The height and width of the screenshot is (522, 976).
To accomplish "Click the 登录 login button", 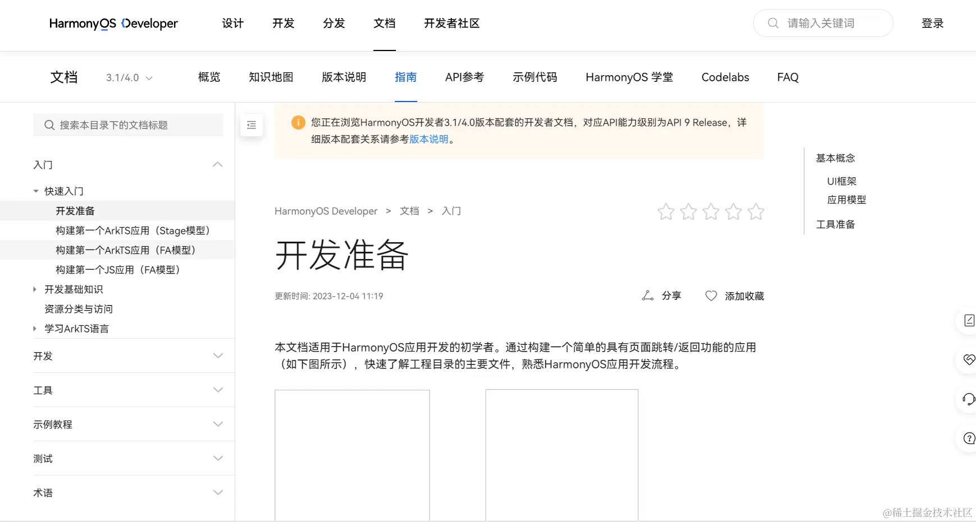I will pyautogui.click(x=933, y=23).
